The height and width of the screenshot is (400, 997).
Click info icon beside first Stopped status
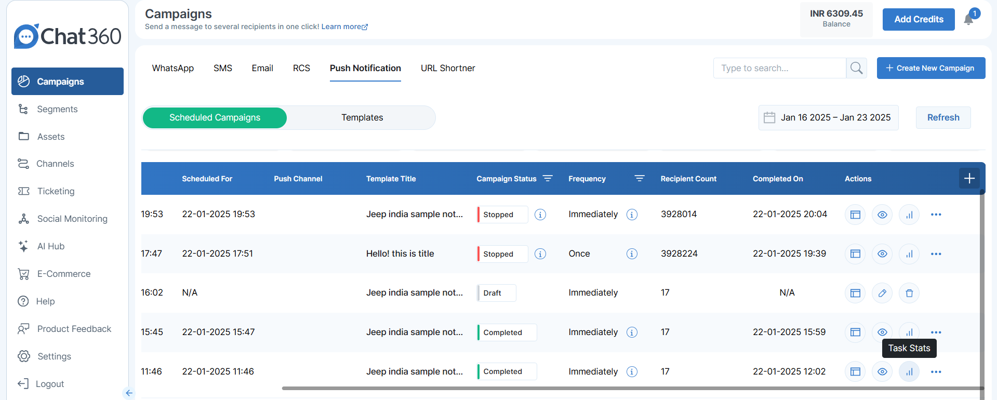[540, 215]
